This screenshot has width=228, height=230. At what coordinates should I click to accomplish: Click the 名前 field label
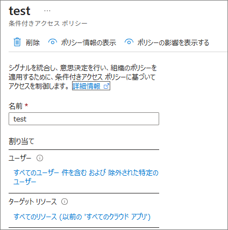click(16, 106)
